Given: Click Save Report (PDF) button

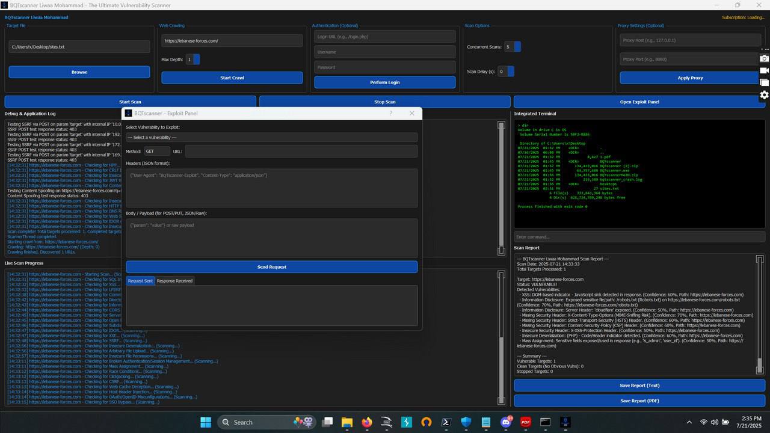Looking at the screenshot, I should (639, 401).
